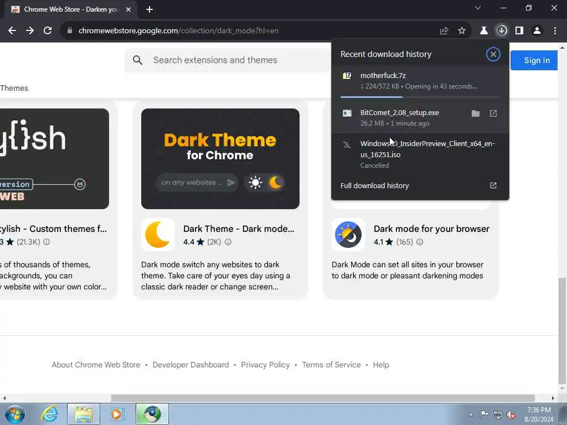The image size is (567, 425).
Task: Open Full download history
Action: tap(420, 185)
